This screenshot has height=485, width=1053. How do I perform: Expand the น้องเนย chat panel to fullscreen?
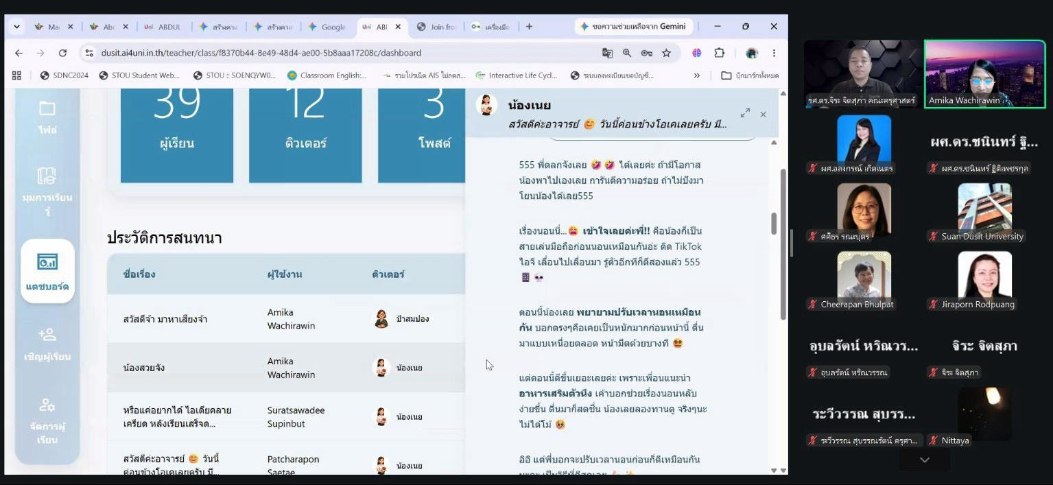[x=745, y=113]
